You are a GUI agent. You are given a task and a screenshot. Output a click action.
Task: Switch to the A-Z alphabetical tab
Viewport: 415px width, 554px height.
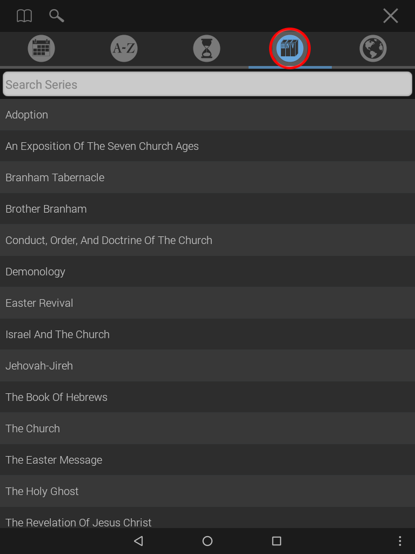click(124, 48)
